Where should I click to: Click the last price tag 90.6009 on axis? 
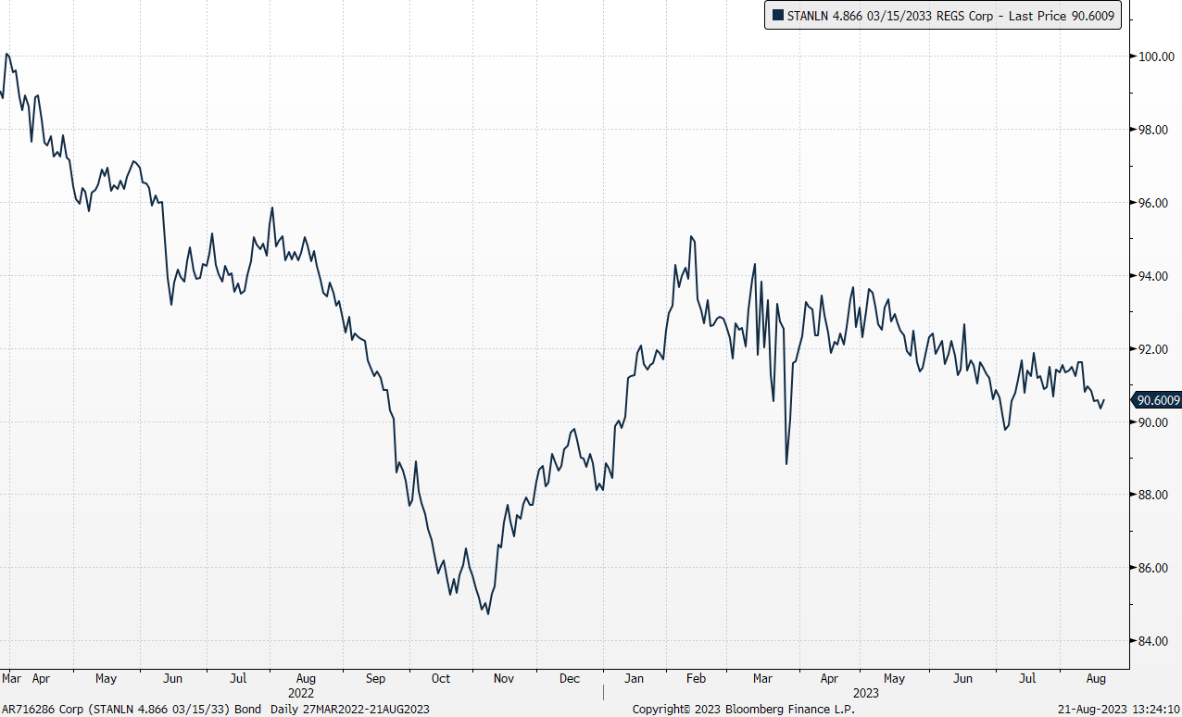pos(1158,400)
